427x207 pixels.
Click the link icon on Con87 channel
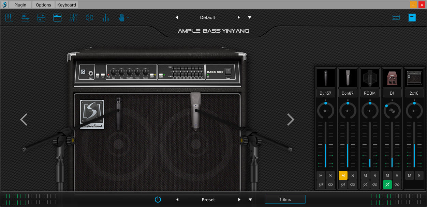pyautogui.click(x=352, y=185)
